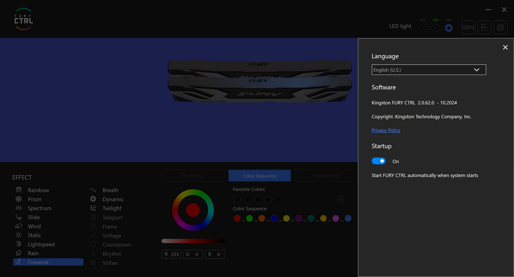Click the last empty favorite color slot

tap(279, 200)
